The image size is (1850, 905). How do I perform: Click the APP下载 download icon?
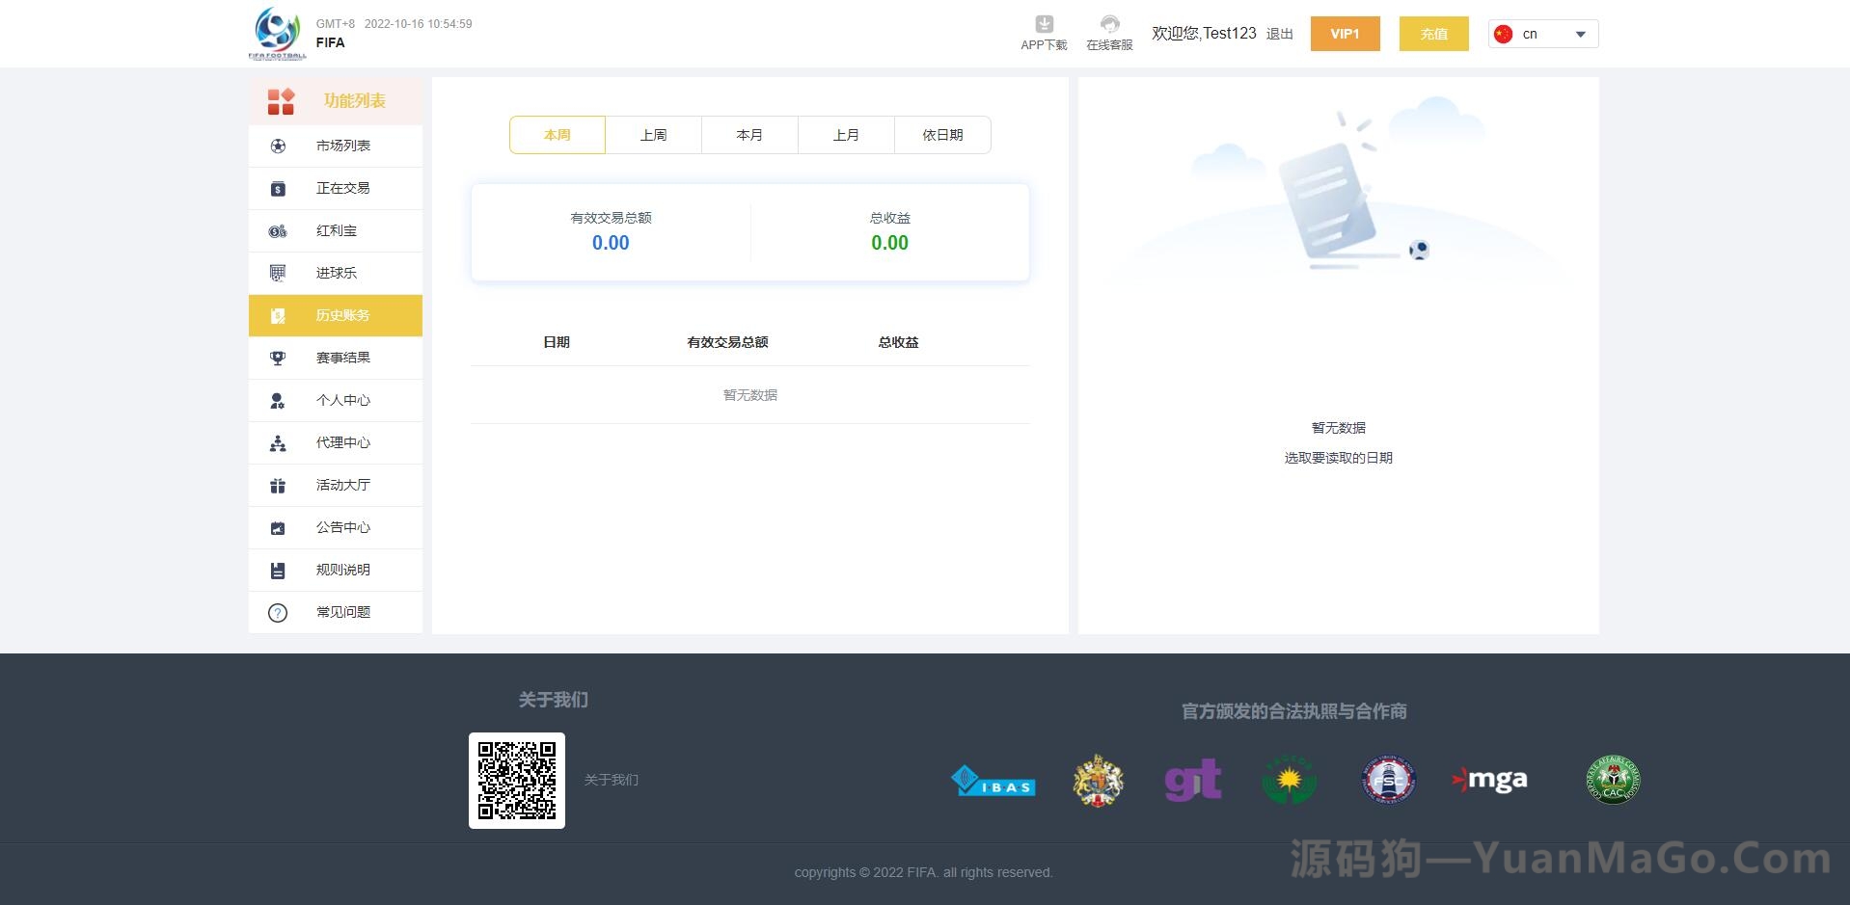[1043, 24]
